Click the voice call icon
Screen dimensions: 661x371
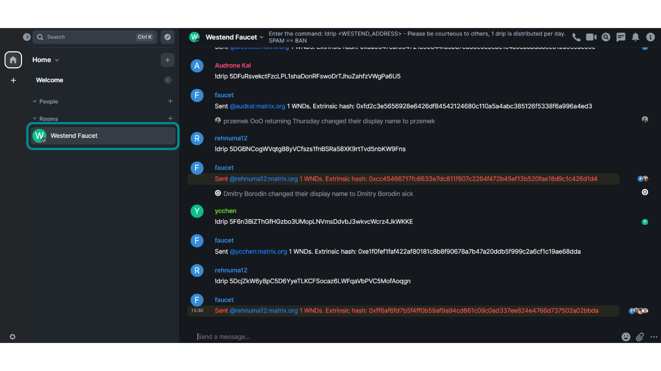[x=576, y=37]
